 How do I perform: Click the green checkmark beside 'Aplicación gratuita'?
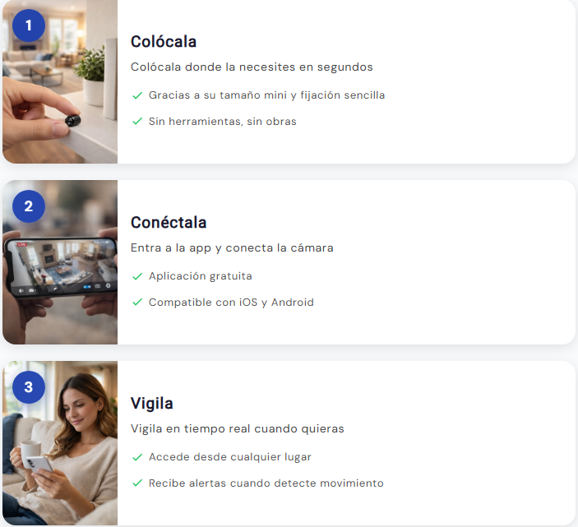point(137,276)
